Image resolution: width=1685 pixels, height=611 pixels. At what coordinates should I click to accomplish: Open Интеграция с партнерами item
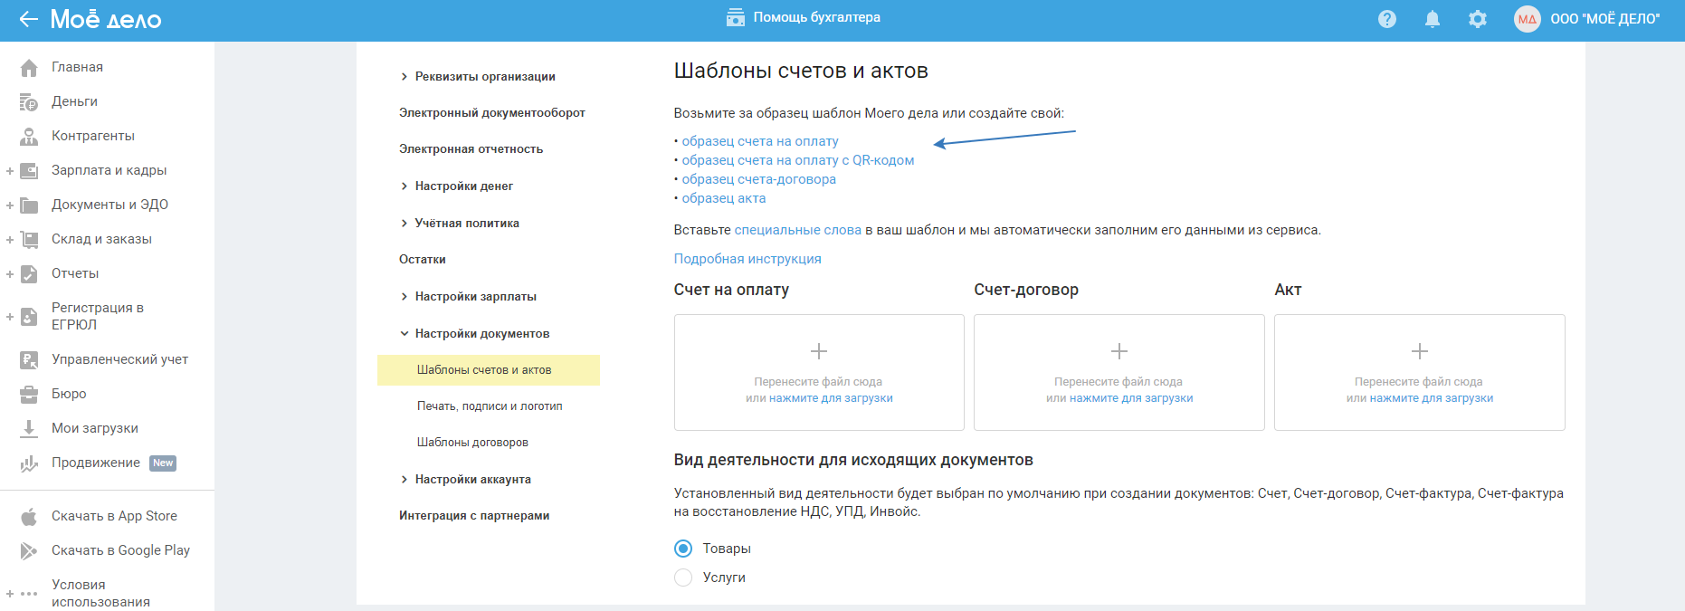pos(474,516)
